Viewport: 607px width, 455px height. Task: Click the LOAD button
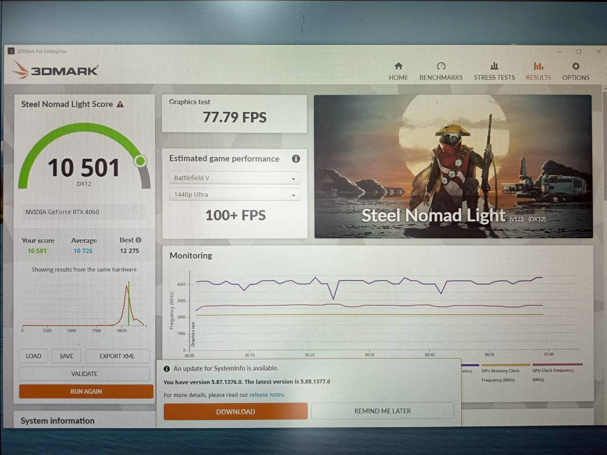34,356
